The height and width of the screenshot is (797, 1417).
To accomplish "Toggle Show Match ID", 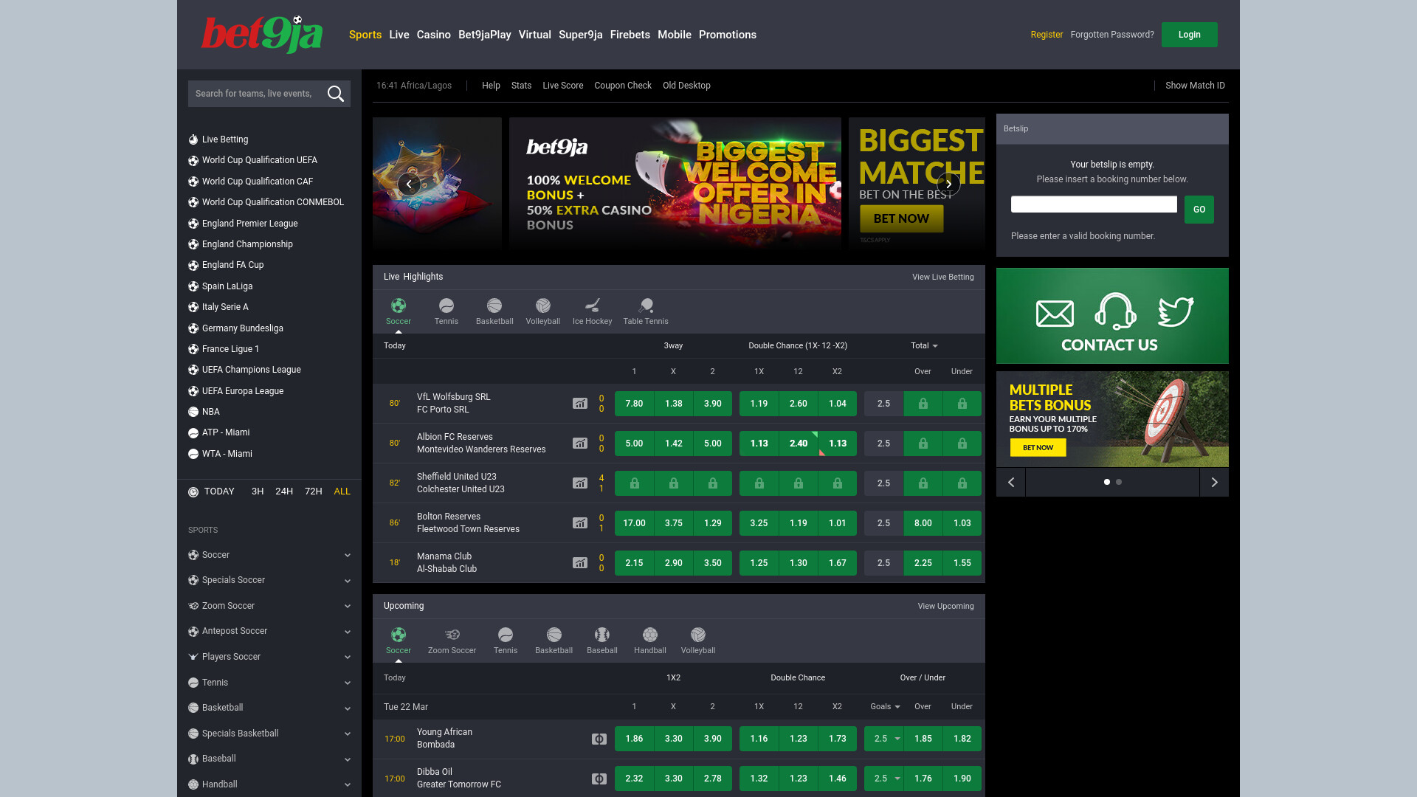I will click(x=1195, y=86).
